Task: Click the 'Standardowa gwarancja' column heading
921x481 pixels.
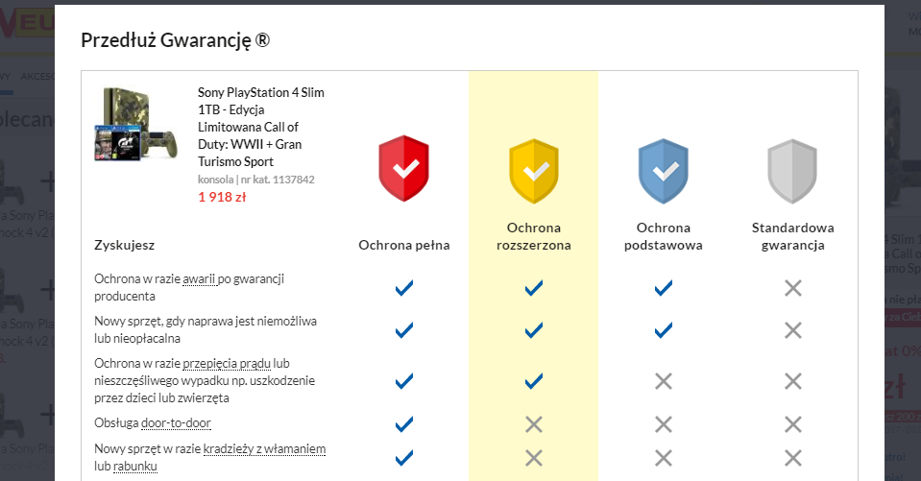Action: 792,236
